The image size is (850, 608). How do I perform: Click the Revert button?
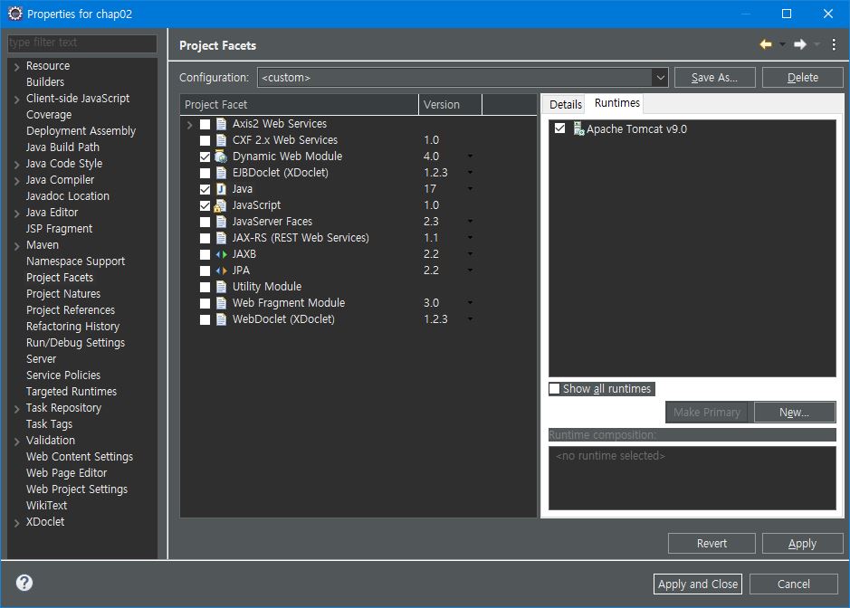pyautogui.click(x=712, y=544)
